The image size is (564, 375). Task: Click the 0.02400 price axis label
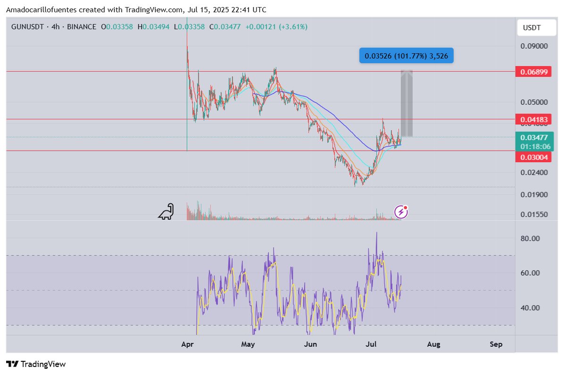[x=534, y=172]
